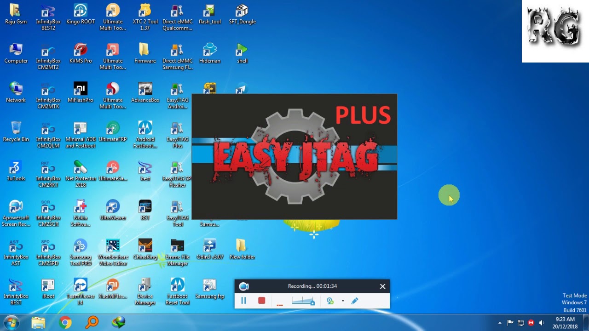The width and height of the screenshot is (589, 331).
Task: Select the iRoot desktop icon
Action: coord(48,288)
